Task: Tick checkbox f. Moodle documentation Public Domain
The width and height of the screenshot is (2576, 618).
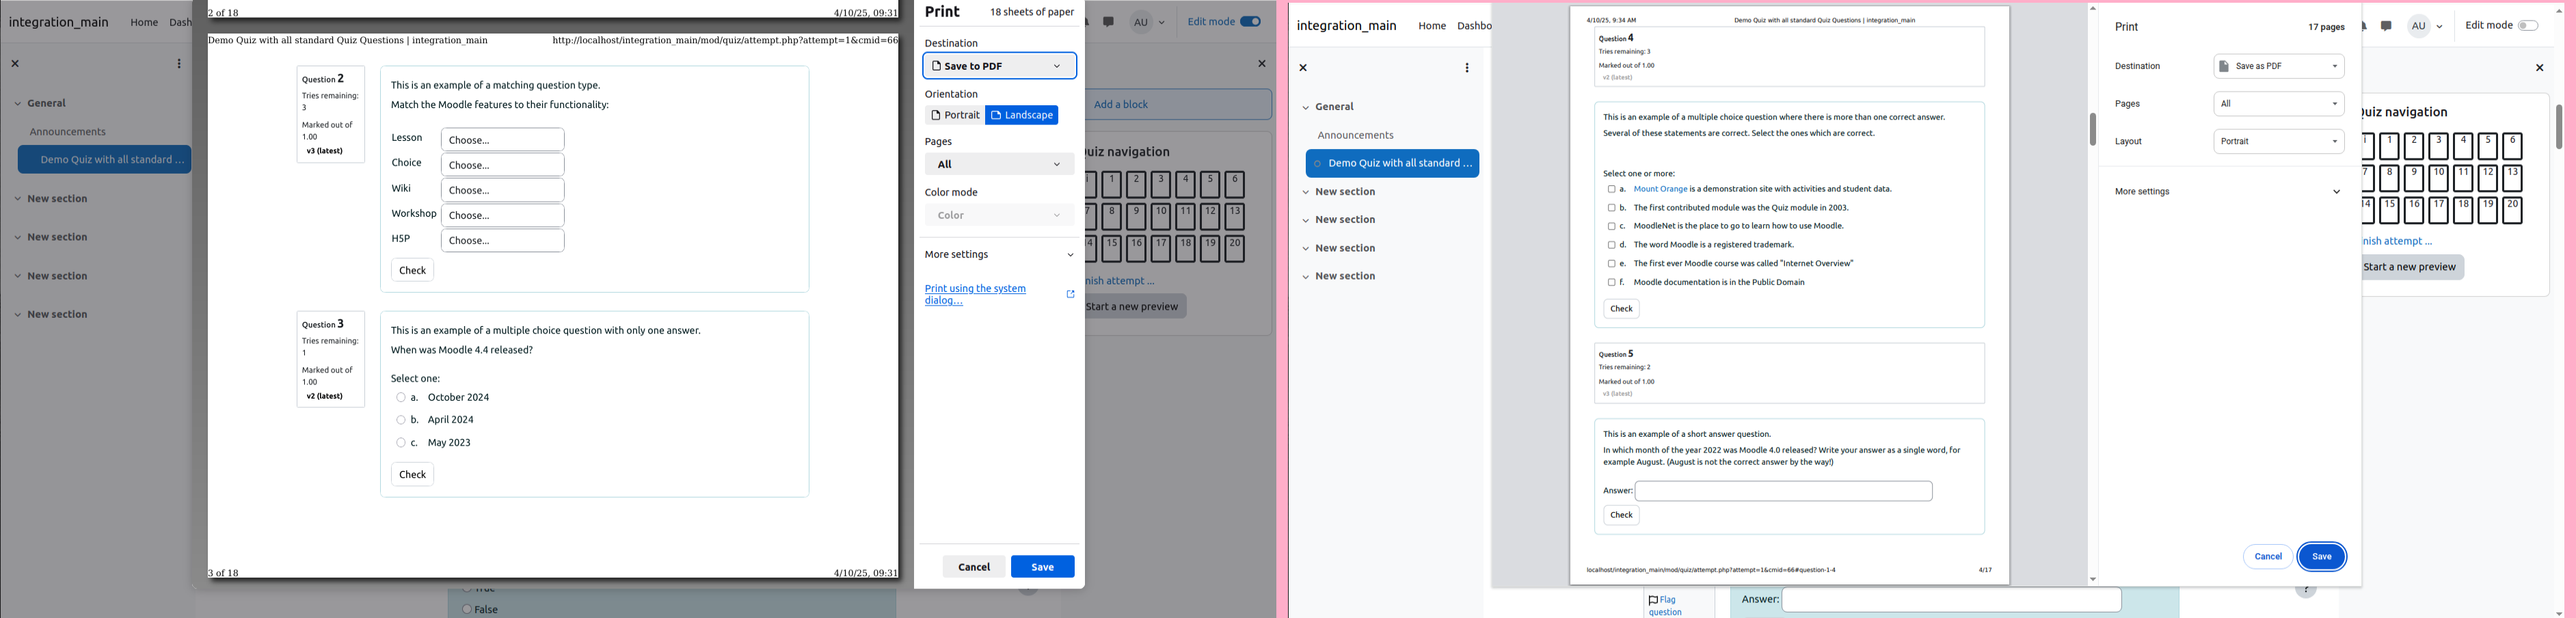Action: (1611, 282)
